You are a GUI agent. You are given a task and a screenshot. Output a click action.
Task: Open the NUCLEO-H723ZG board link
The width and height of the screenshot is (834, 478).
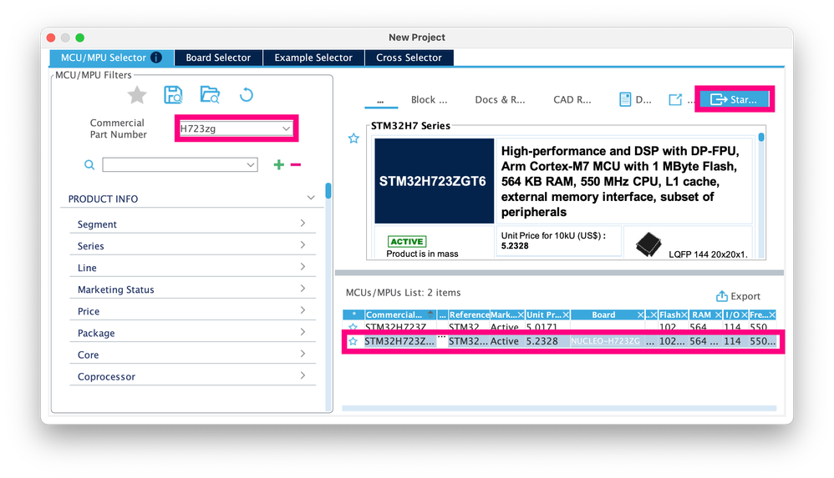point(605,341)
